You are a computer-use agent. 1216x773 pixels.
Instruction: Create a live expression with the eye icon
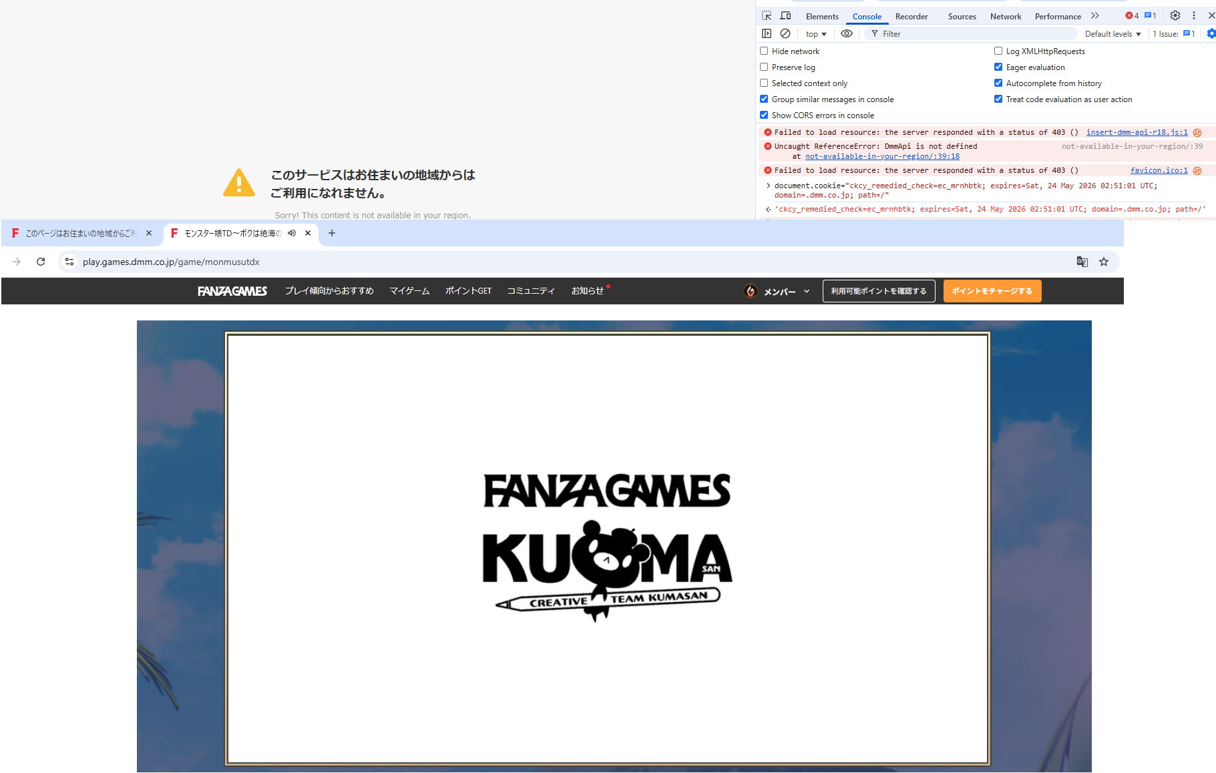847,33
